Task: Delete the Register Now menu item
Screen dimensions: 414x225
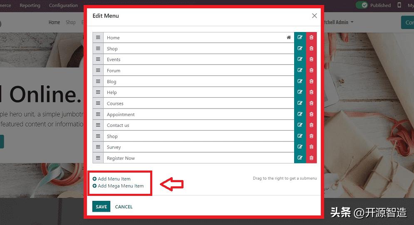Action: tap(311, 158)
